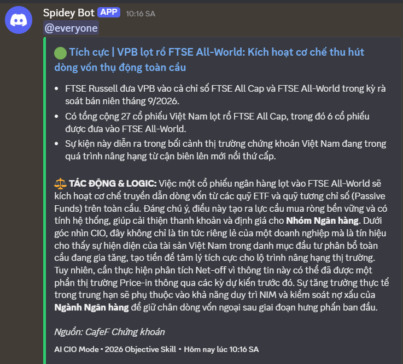This screenshot has height=364, width=403.
Task: Click the green circle emoji in the title
Action: [x=60, y=53]
